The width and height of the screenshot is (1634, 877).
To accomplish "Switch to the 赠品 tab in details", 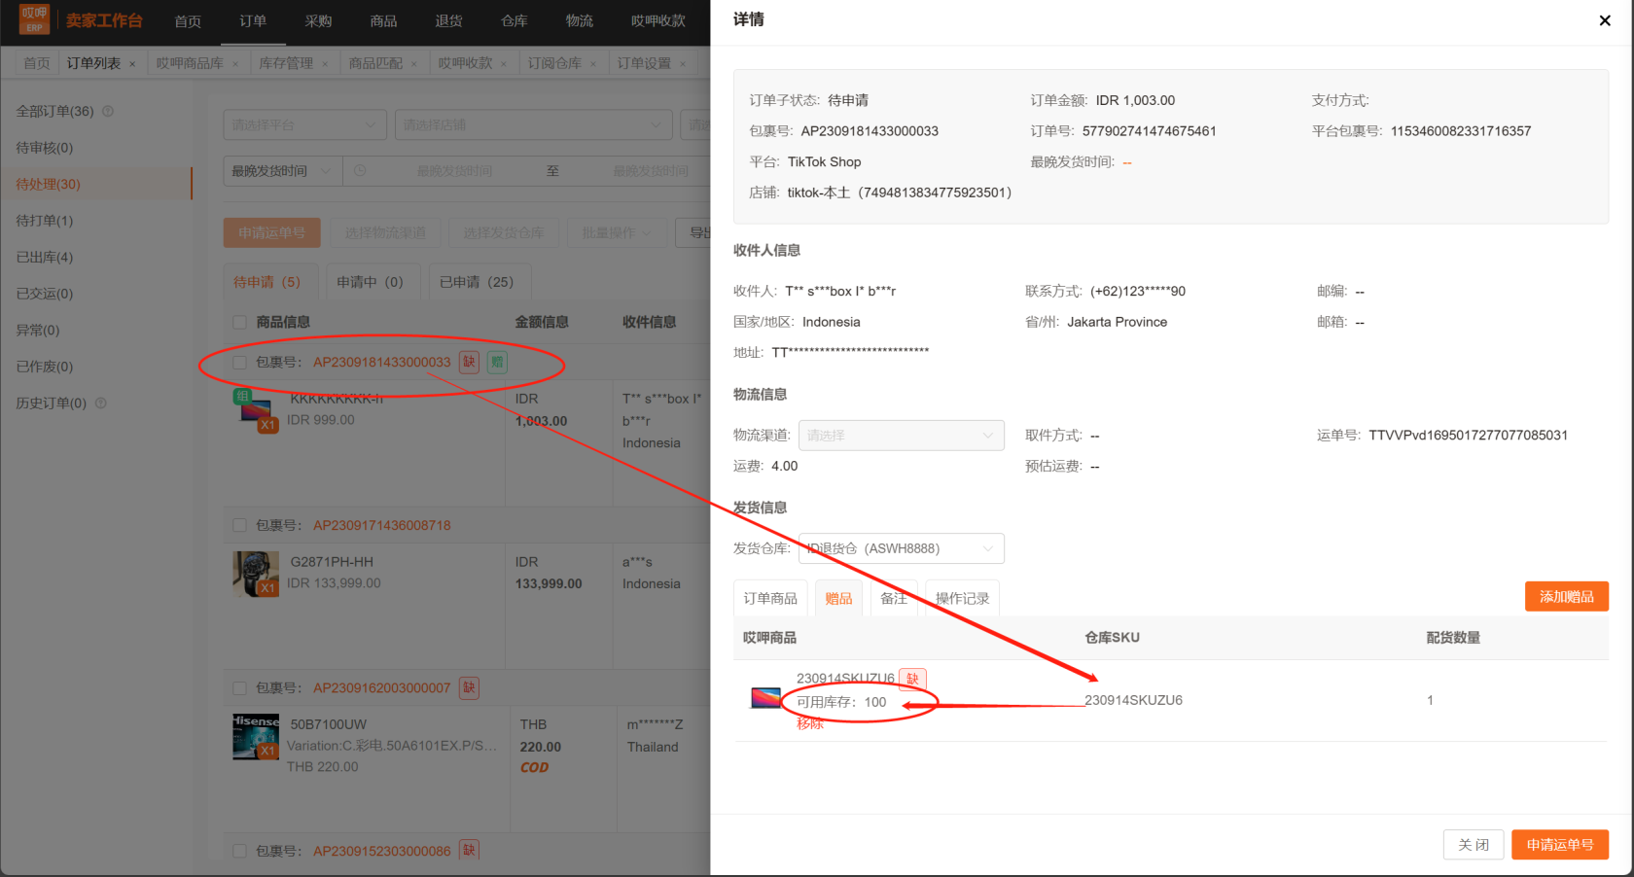I will [x=838, y=599].
